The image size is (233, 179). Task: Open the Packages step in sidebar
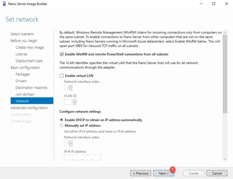23,74
